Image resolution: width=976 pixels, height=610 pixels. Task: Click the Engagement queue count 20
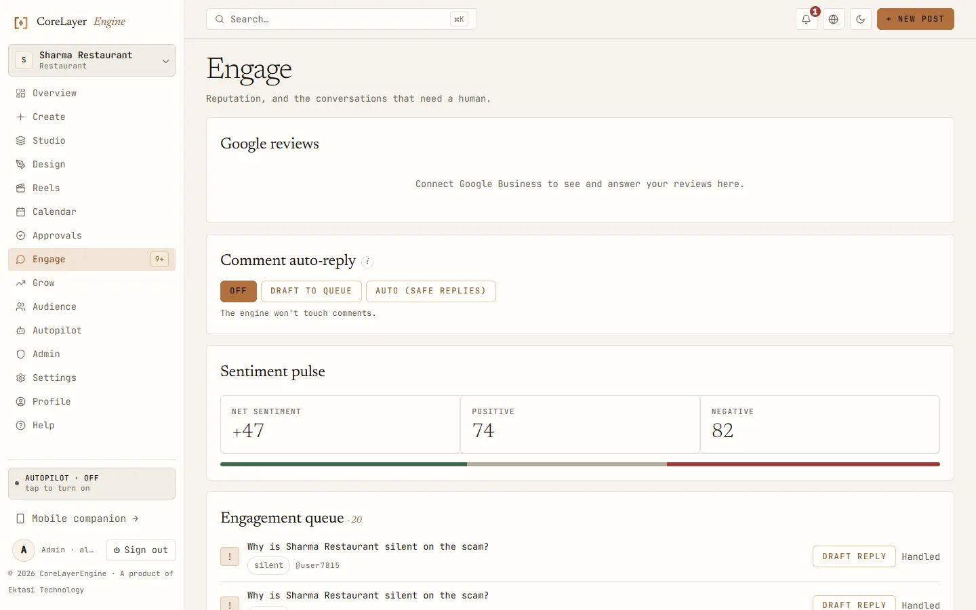[x=357, y=520]
